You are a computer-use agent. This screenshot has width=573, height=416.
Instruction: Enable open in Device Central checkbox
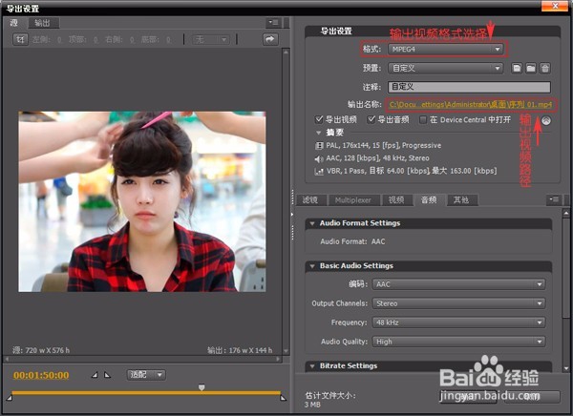click(423, 119)
